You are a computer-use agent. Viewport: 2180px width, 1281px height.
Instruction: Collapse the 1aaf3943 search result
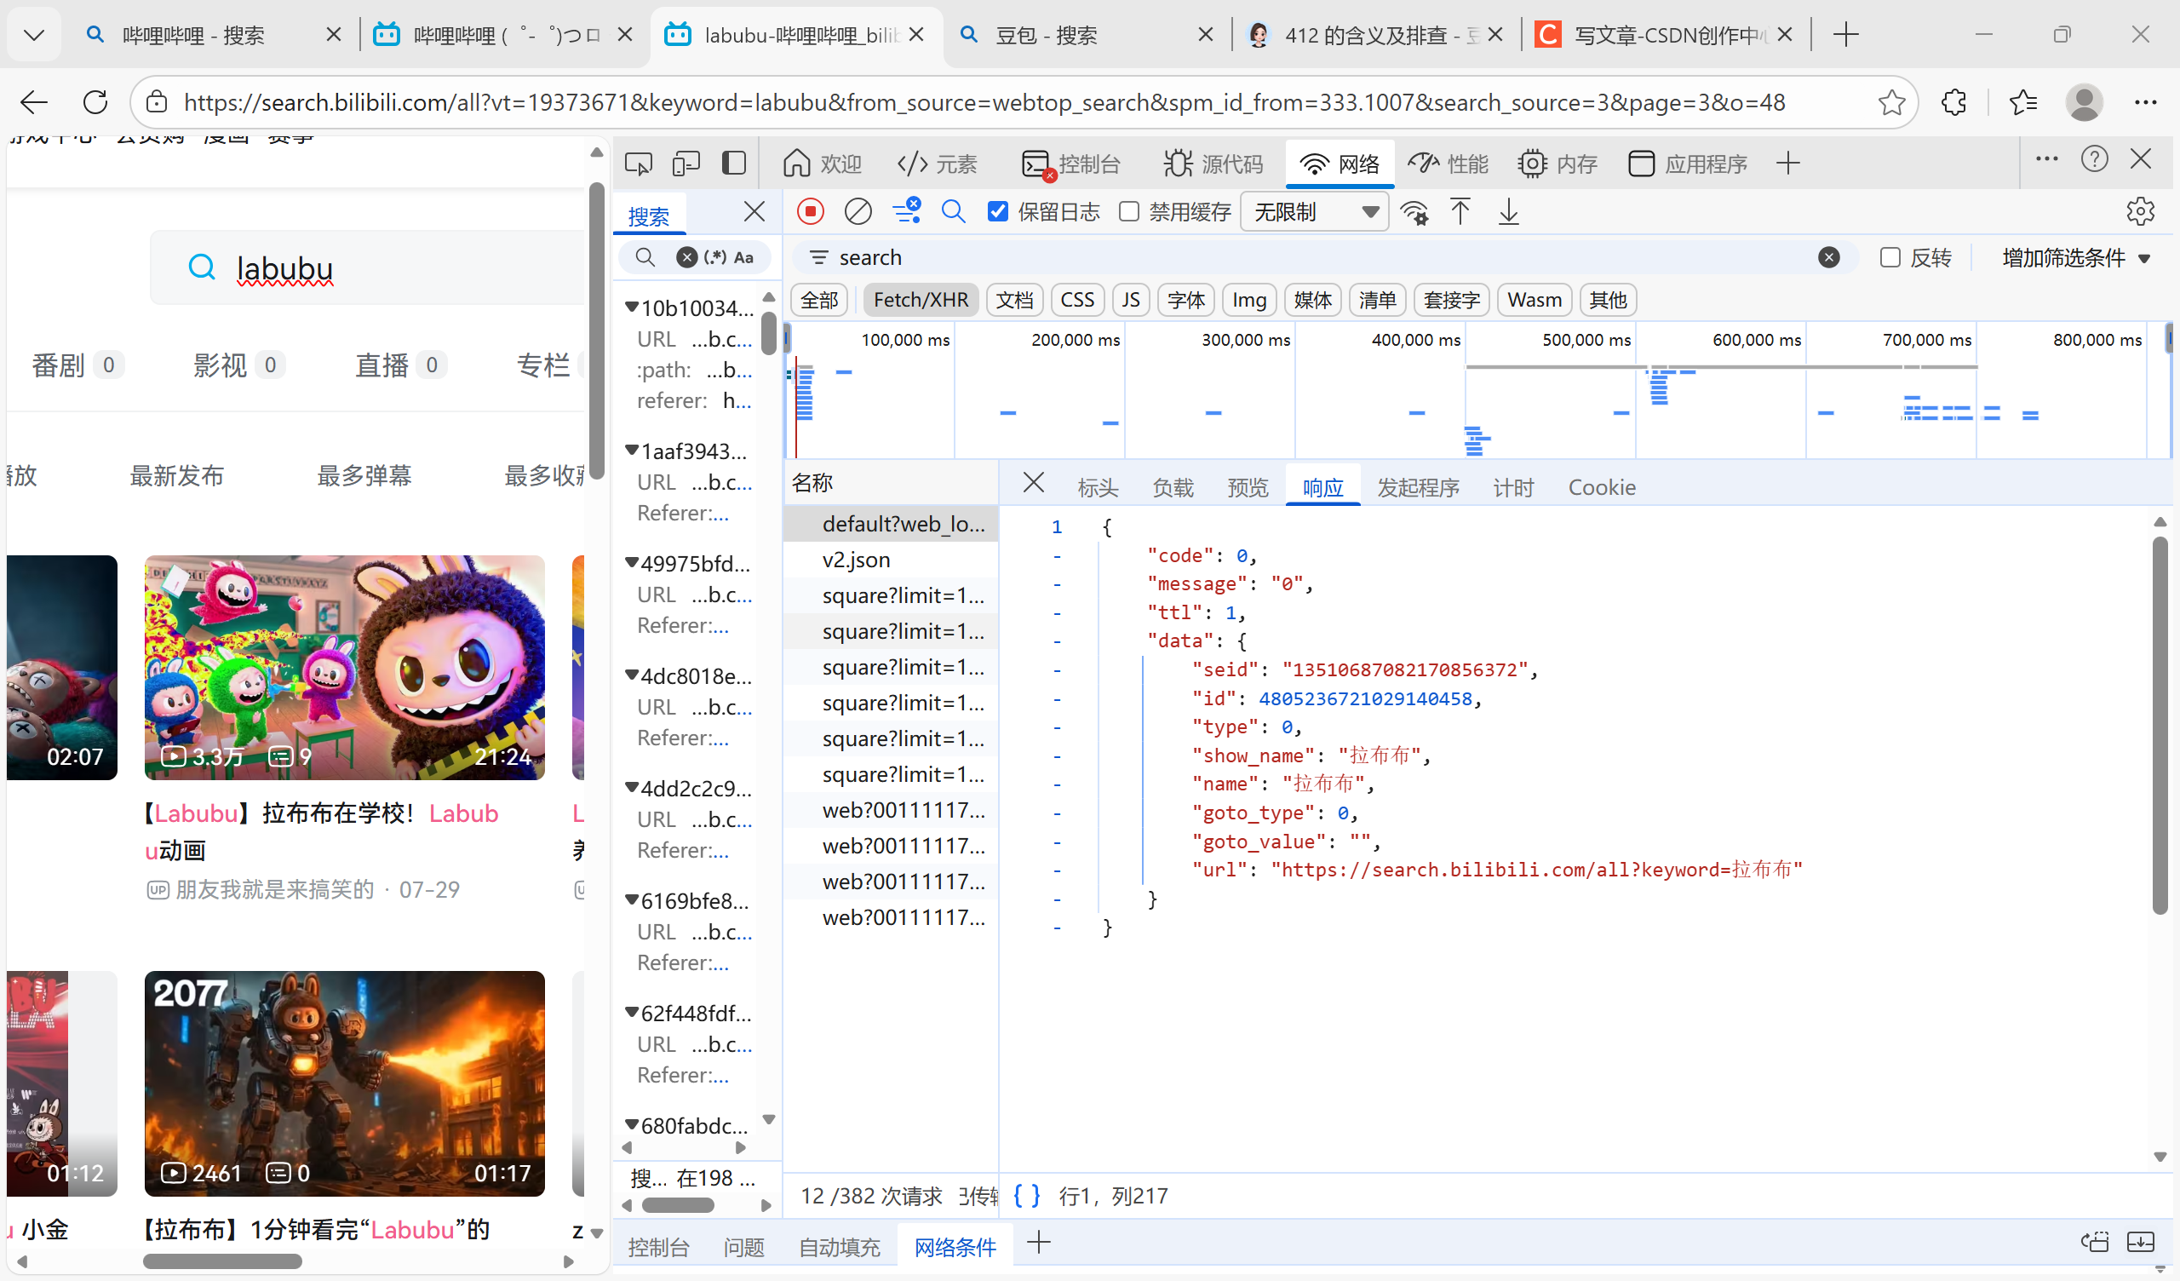[x=633, y=451]
